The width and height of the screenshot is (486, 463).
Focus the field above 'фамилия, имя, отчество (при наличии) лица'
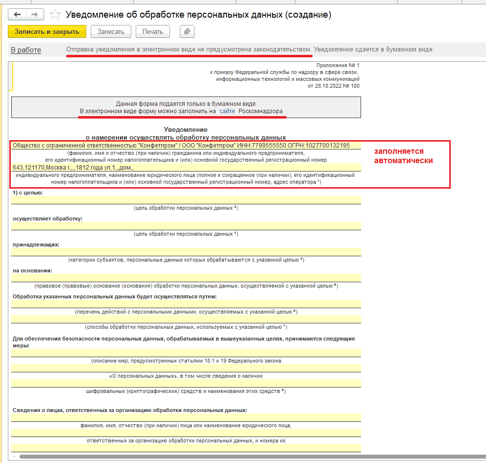click(x=186, y=417)
